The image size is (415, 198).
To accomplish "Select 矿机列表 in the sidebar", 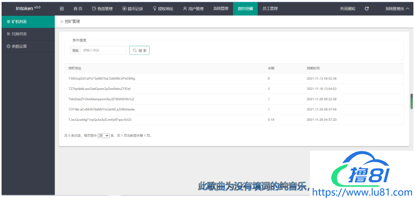I will 28,22.
